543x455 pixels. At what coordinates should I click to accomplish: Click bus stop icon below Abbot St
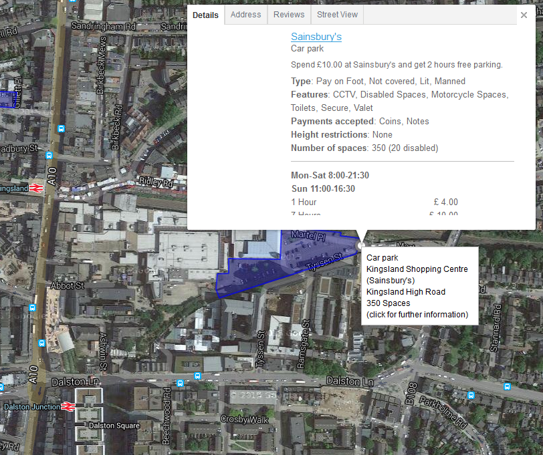[x=32, y=307]
